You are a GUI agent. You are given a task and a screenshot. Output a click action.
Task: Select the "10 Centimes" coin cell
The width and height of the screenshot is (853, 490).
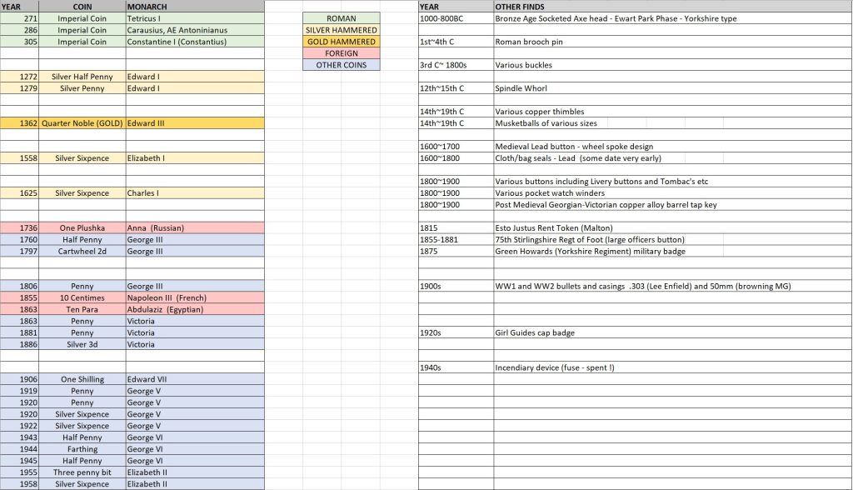coord(82,297)
